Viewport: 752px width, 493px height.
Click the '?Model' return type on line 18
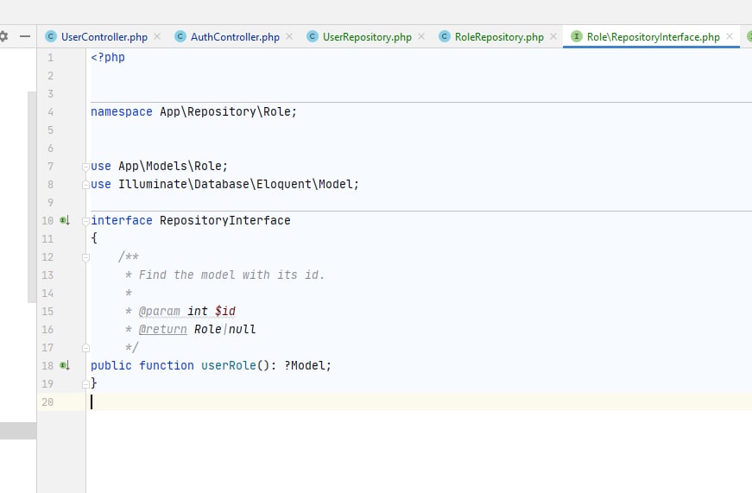[x=304, y=365]
